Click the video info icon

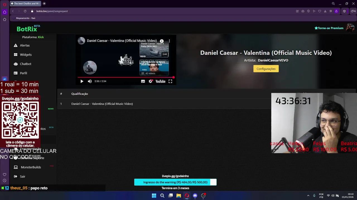click(162, 41)
